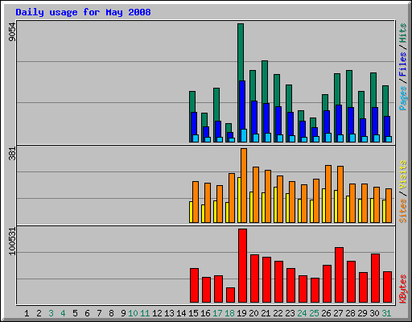
Task: Click the red KBytes bar for day 20
Action: point(254,279)
